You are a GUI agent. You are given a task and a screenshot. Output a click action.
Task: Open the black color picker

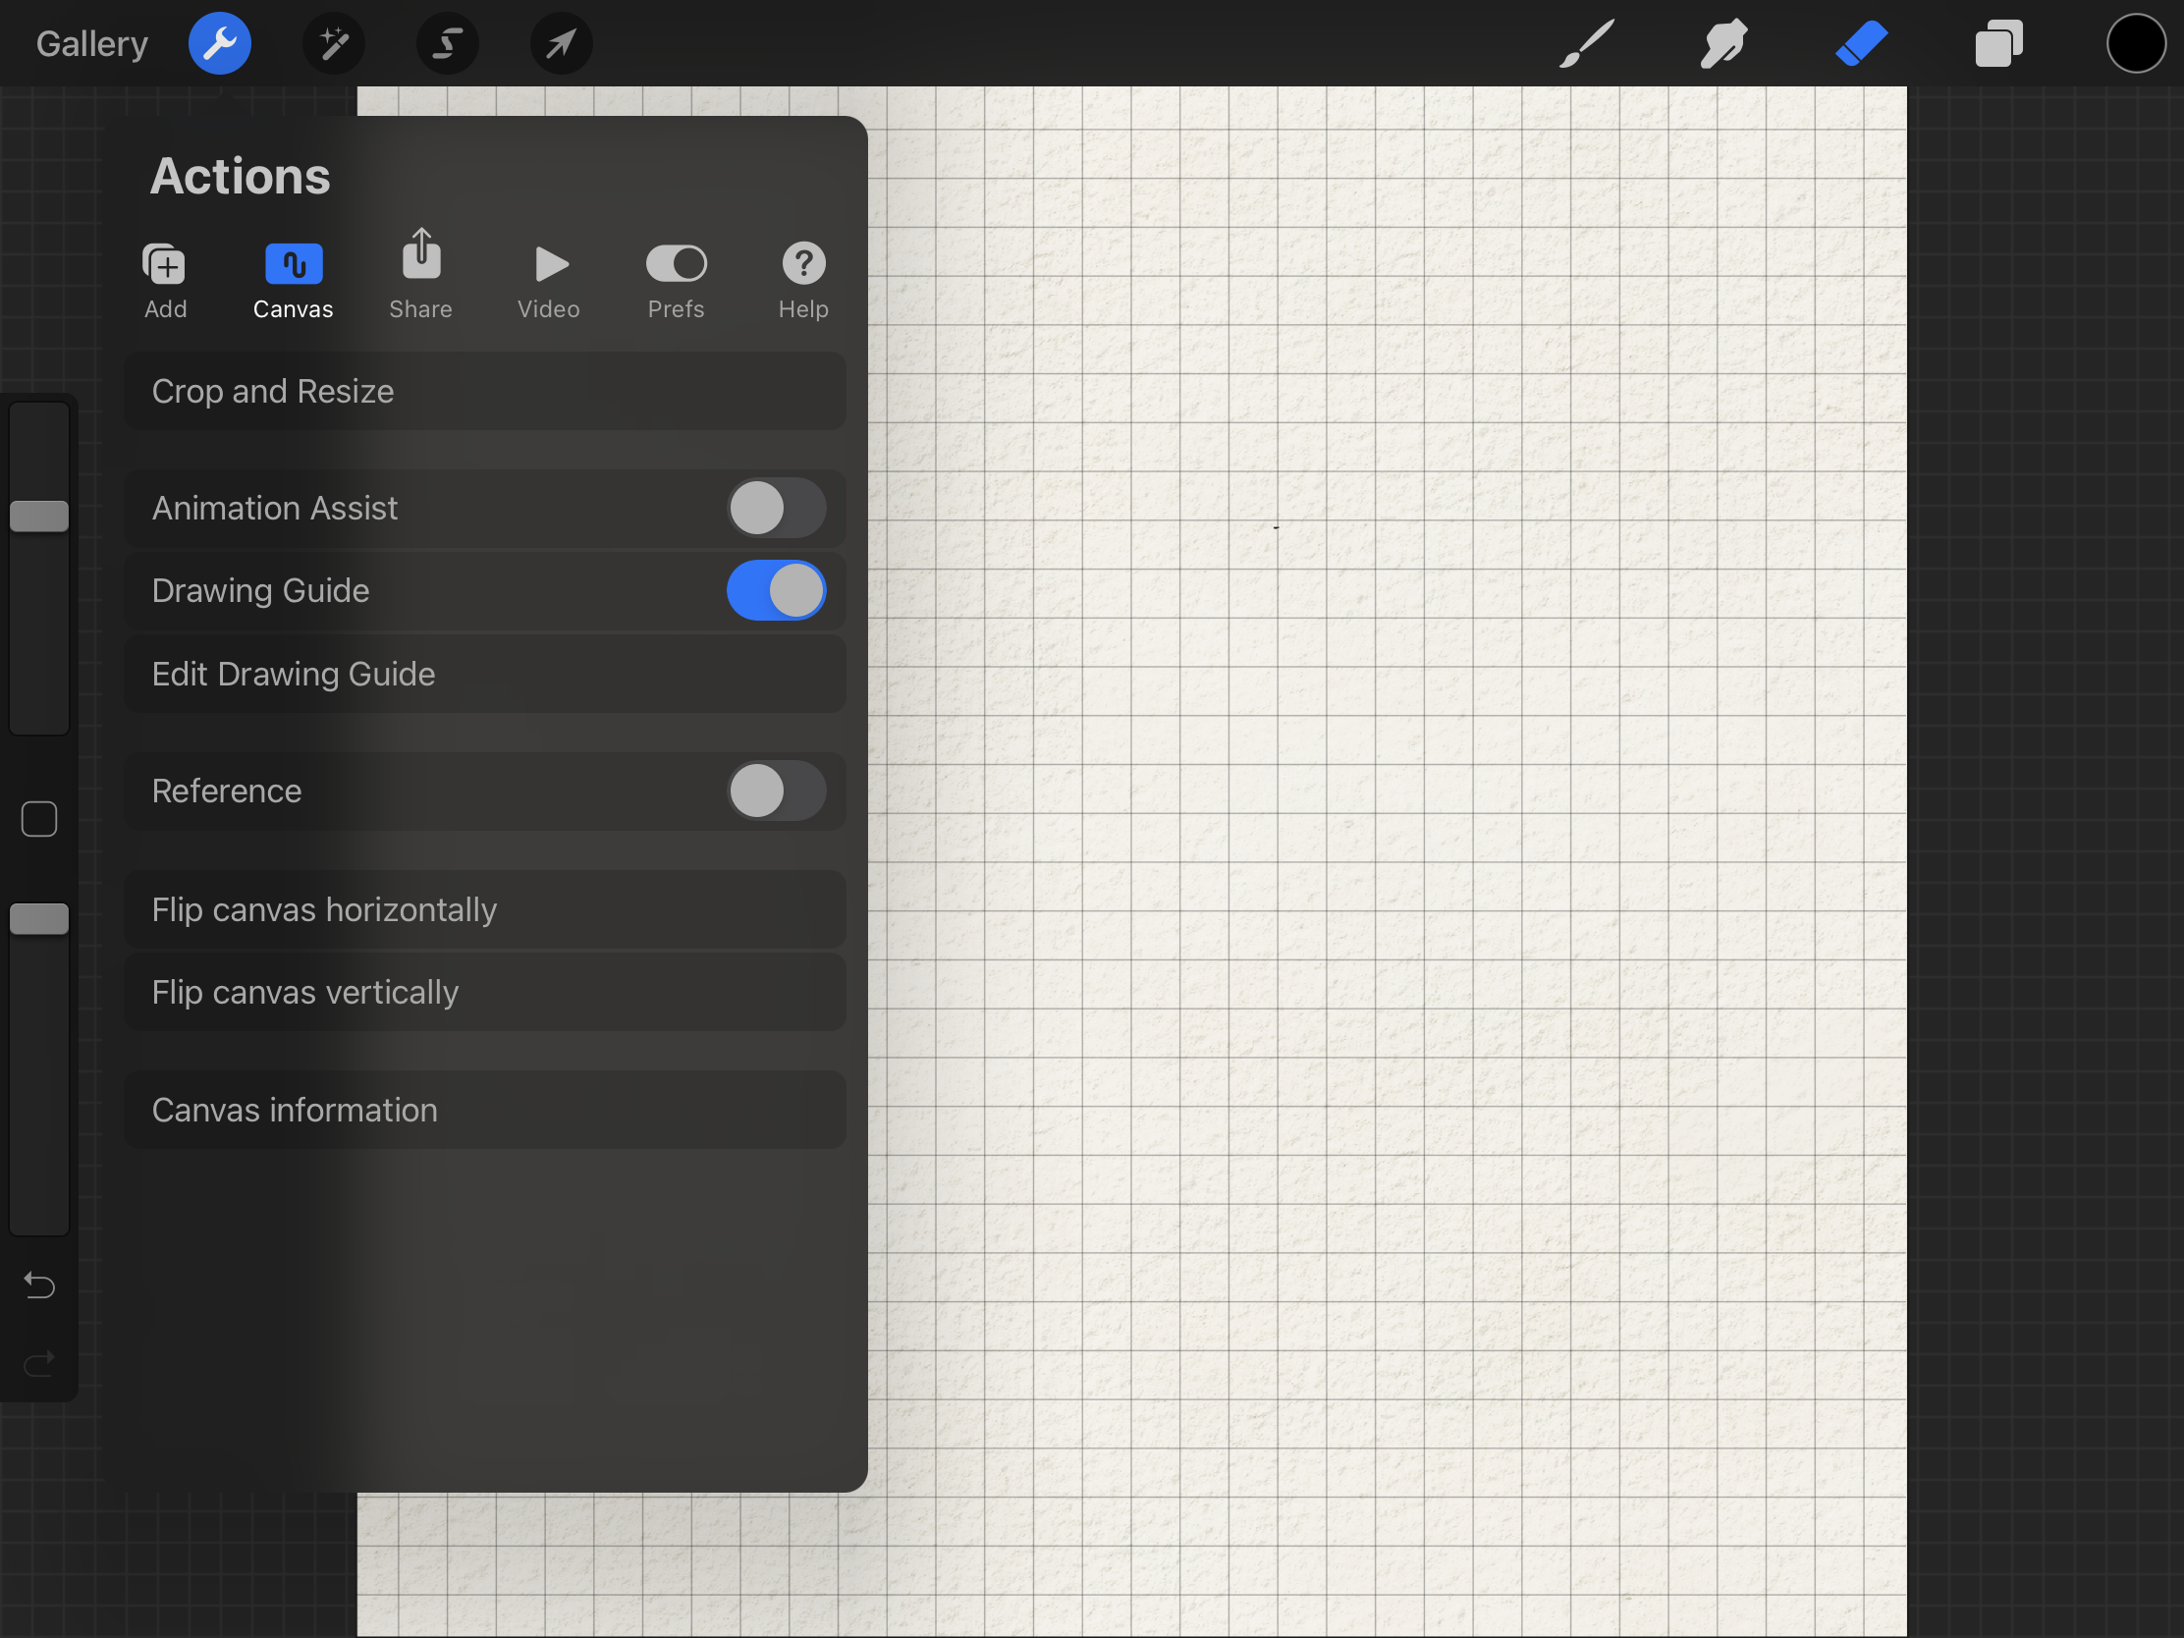(2136, 43)
